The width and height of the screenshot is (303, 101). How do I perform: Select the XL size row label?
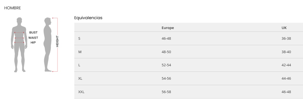80,79
